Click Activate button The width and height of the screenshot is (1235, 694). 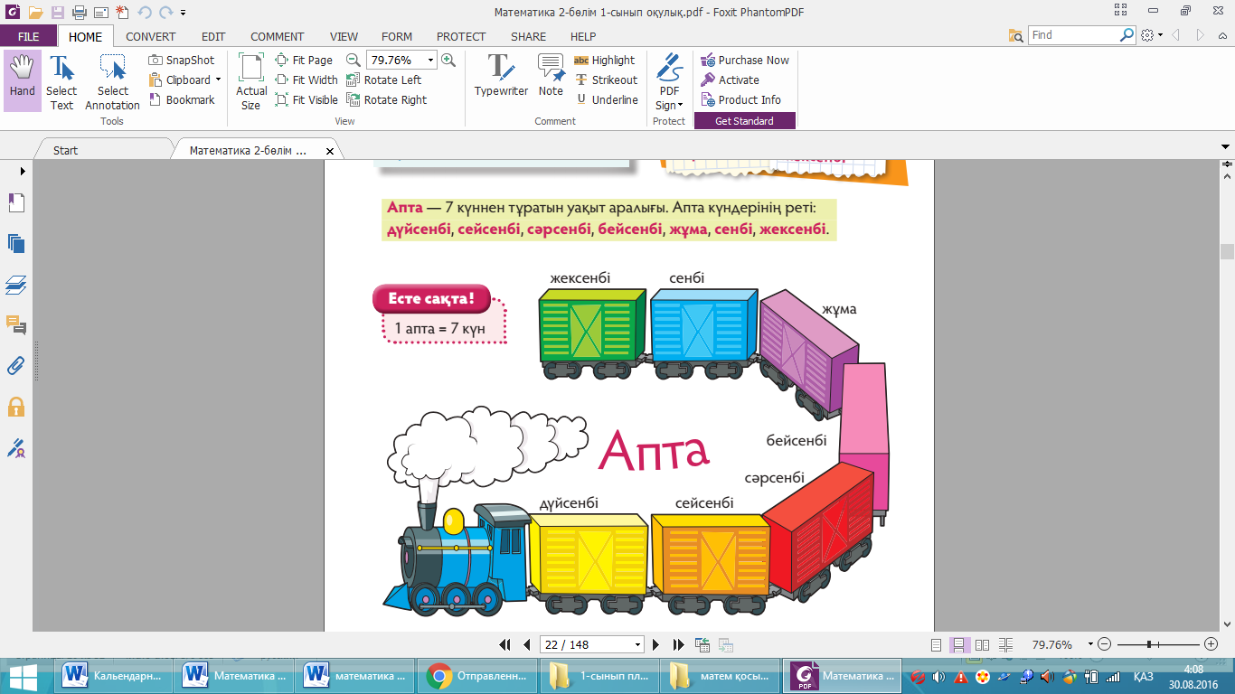[x=730, y=80]
